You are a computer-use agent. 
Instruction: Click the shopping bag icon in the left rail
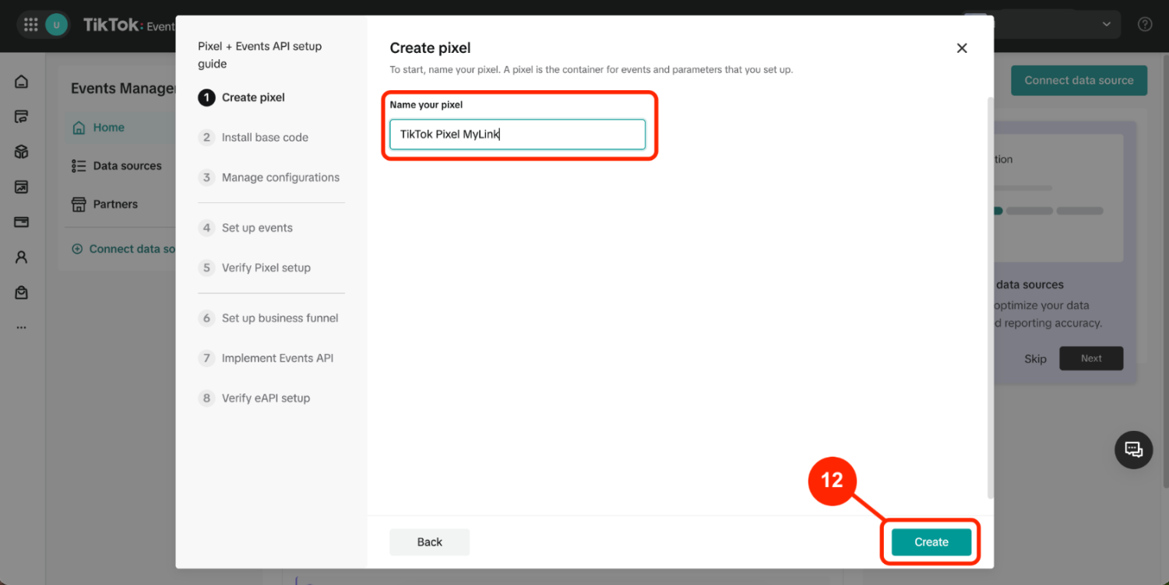tap(22, 292)
